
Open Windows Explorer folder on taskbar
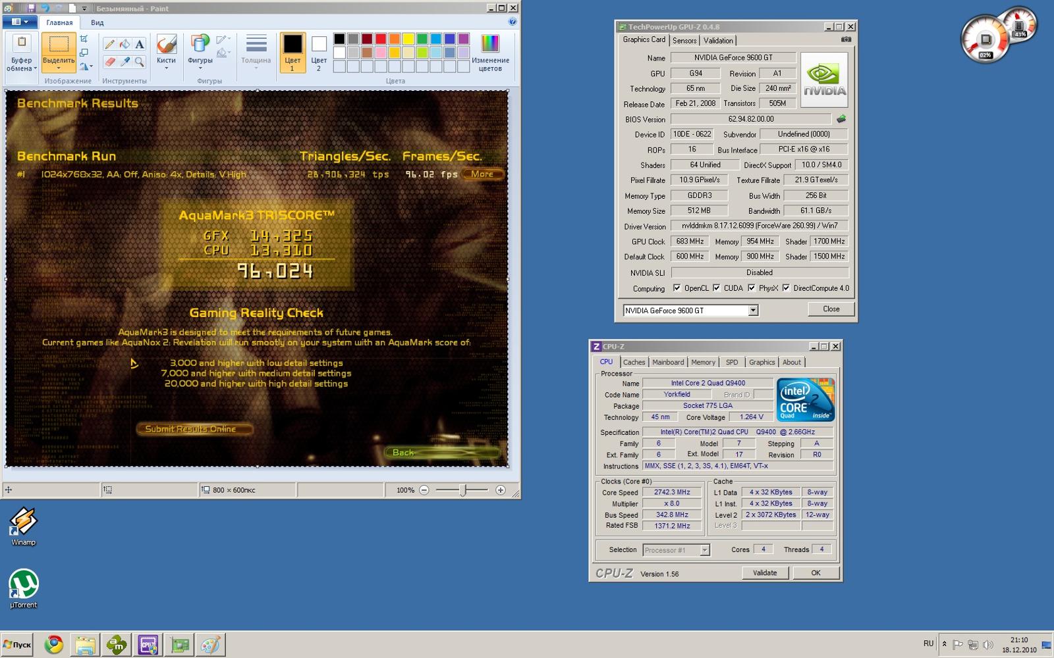(x=85, y=645)
